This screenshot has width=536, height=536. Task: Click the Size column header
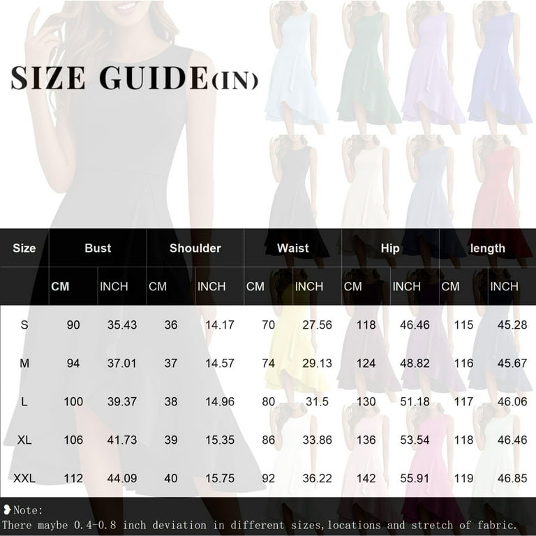coord(24,248)
